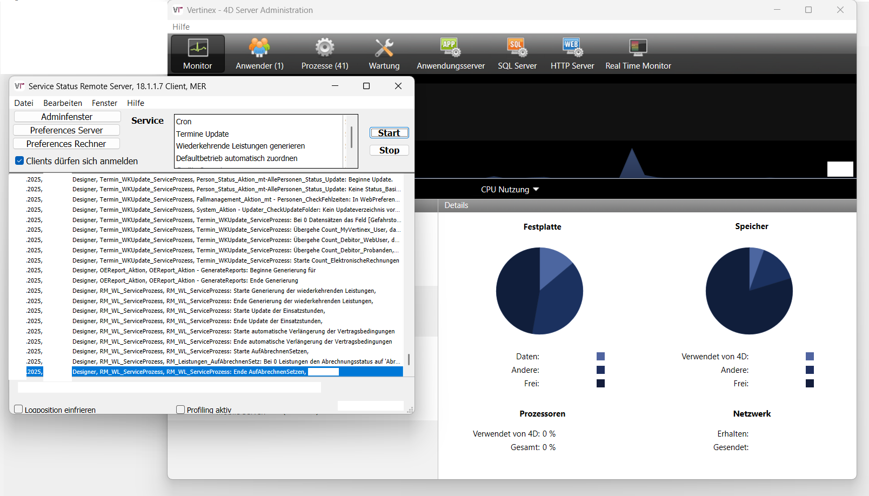
Task: Open the Prozesse (41) gear icon
Action: (325, 49)
